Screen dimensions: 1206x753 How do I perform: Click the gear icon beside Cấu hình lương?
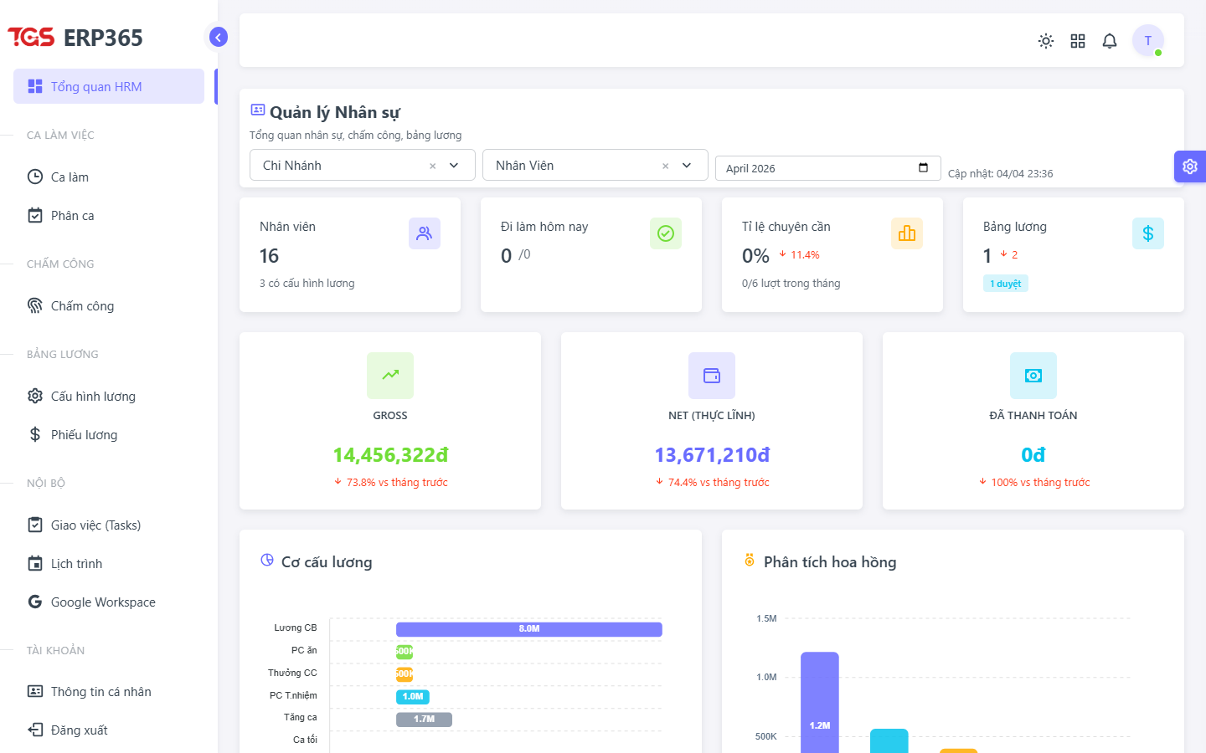coord(35,396)
